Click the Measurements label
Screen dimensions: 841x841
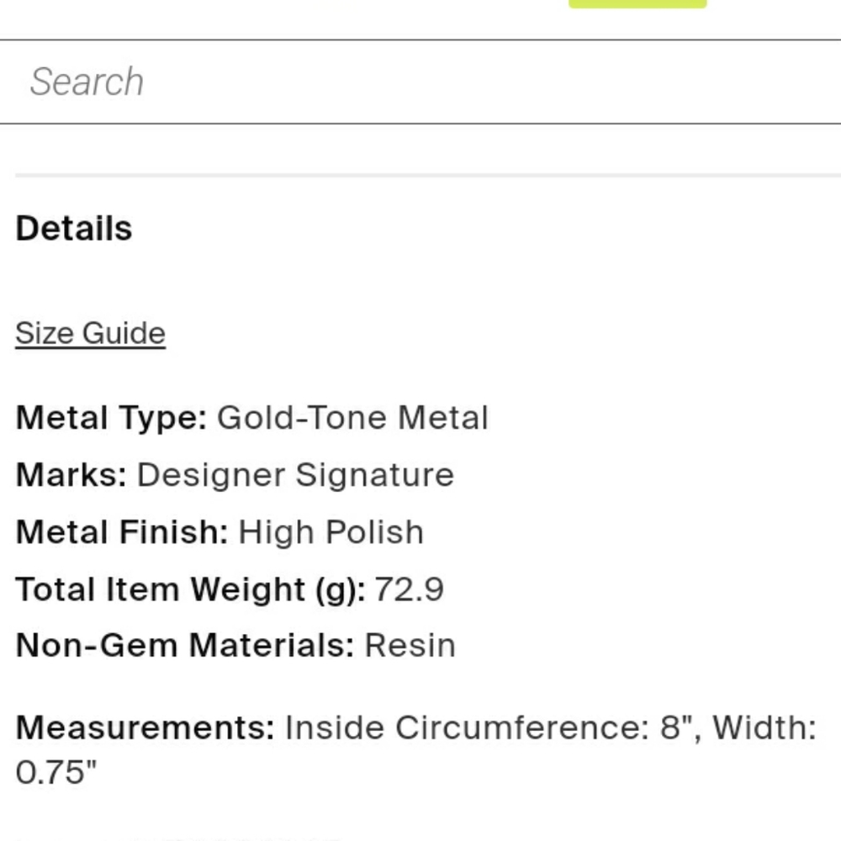pyautogui.click(x=145, y=727)
